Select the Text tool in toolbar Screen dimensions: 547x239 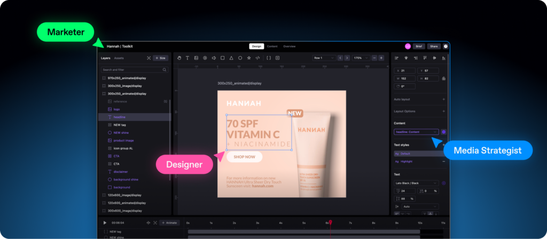pyautogui.click(x=187, y=58)
